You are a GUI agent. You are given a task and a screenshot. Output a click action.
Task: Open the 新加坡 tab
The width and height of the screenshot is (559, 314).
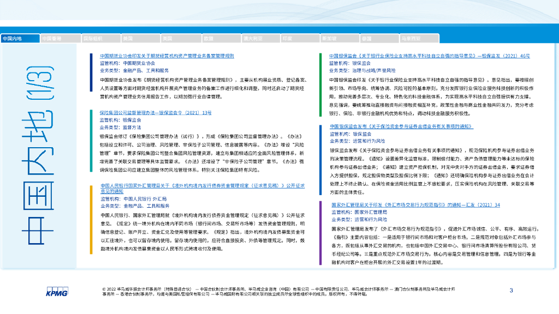(340, 39)
